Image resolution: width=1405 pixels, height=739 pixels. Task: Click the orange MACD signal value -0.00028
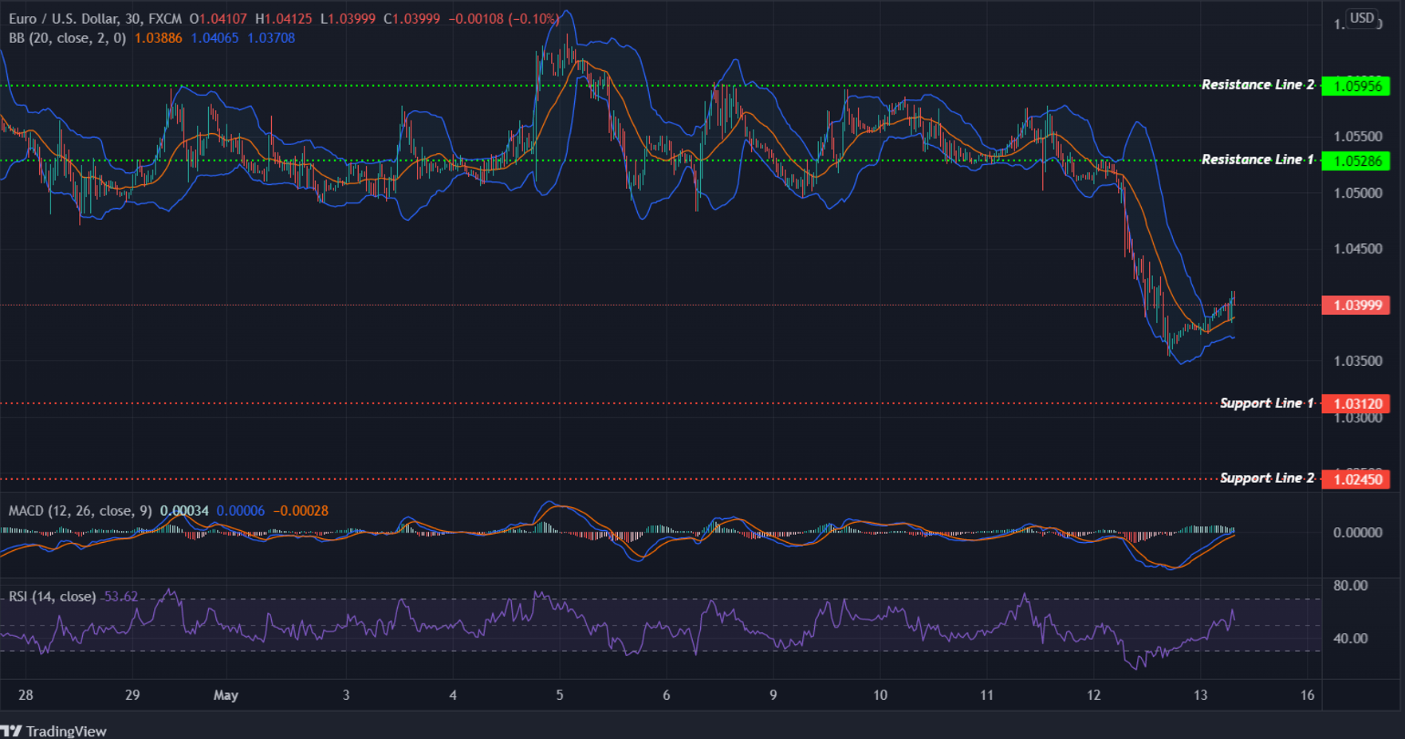click(x=301, y=510)
